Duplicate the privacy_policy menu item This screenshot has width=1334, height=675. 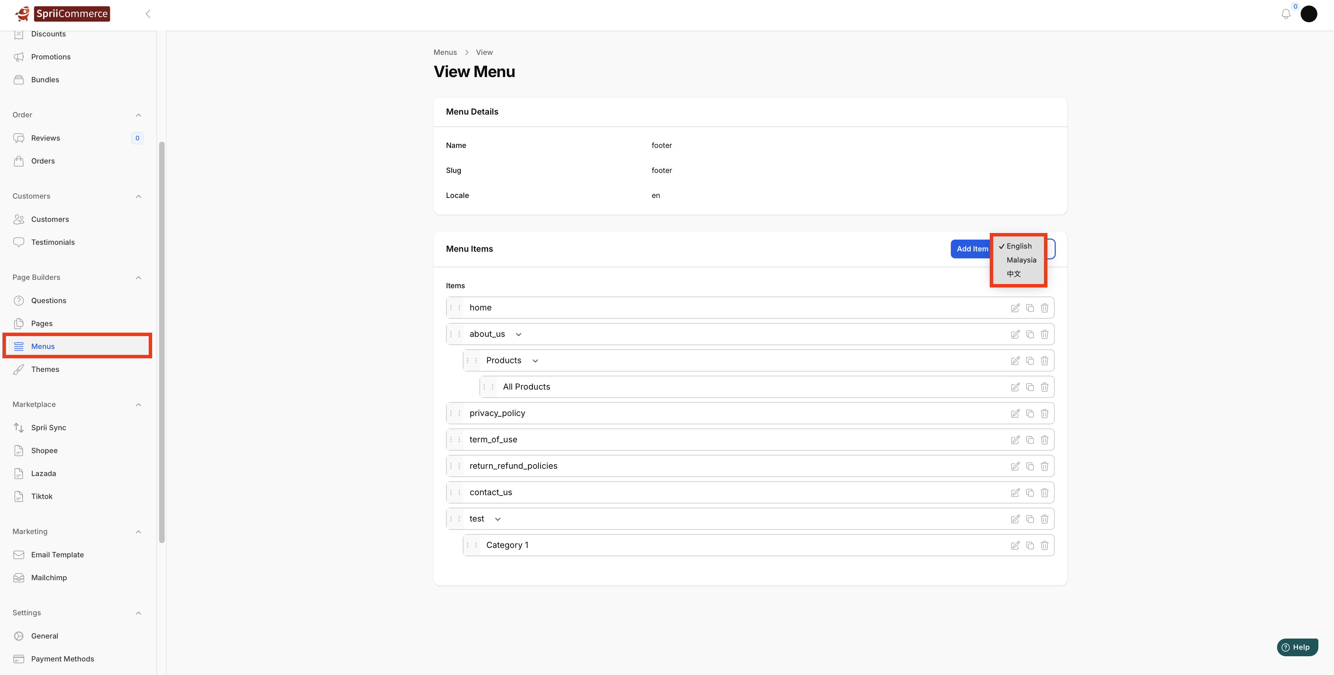(1029, 414)
